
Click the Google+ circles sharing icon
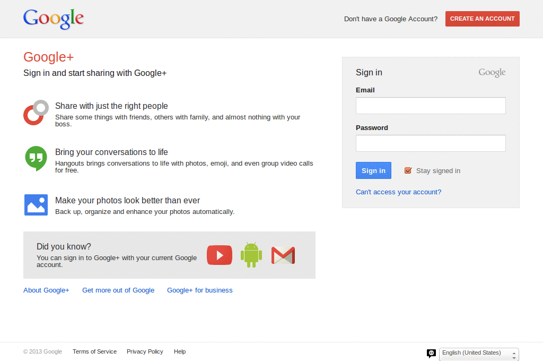[36, 113]
